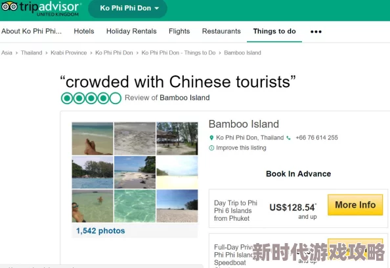
Task: Go to Krabi Province breadcrumb
Action: click(x=69, y=53)
